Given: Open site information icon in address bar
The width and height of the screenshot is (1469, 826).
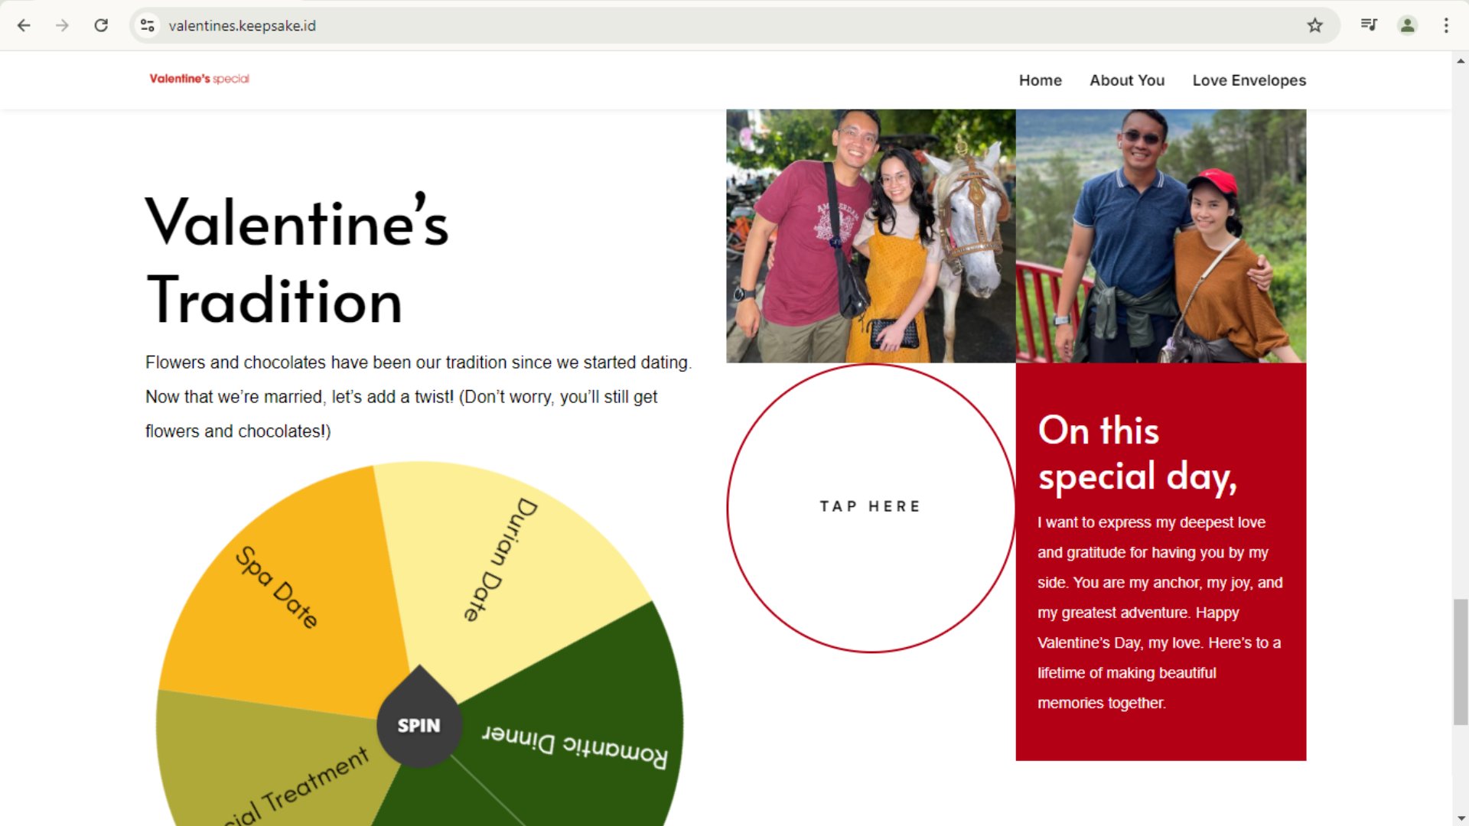Looking at the screenshot, I should click(x=148, y=25).
